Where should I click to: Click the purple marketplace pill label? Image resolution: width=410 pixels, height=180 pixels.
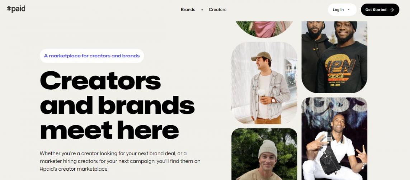point(92,56)
